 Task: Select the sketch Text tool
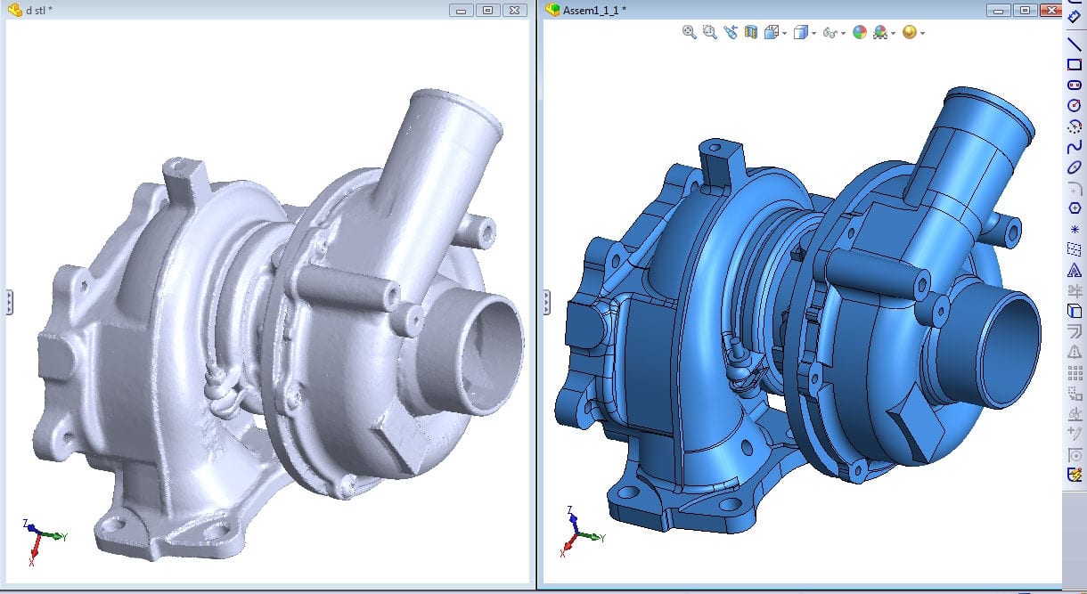pyautogui.click(x=1075, y=270)
